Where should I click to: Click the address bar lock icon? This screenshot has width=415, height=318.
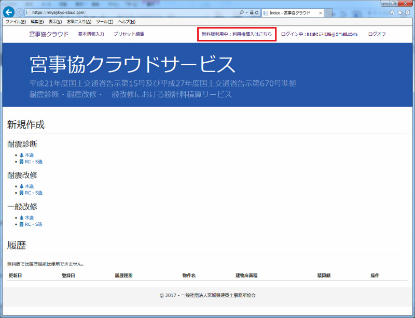coord(252,12)
